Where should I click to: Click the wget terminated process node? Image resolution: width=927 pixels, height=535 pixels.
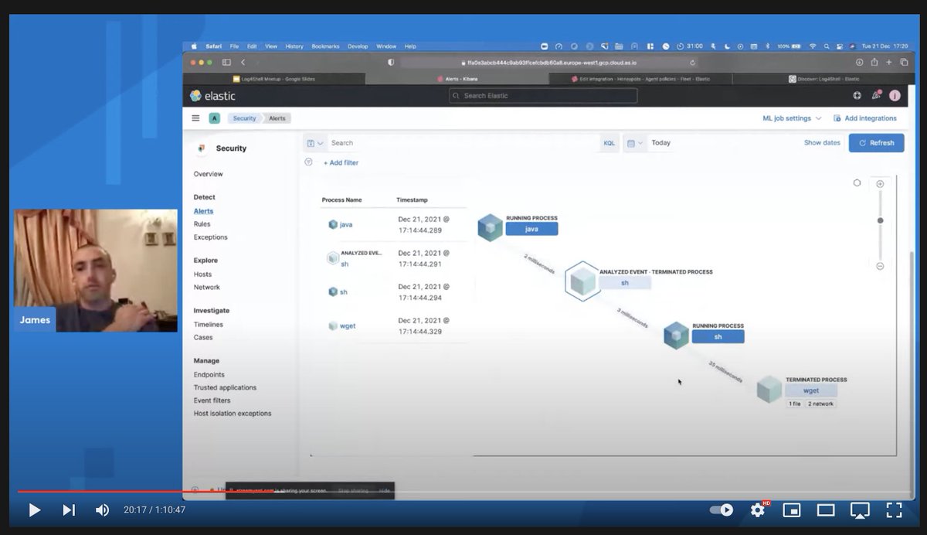coord(810,390)
